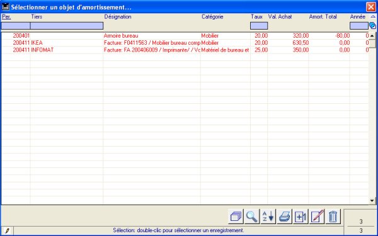Click the 320,00 purchase value

pos(301,36)
